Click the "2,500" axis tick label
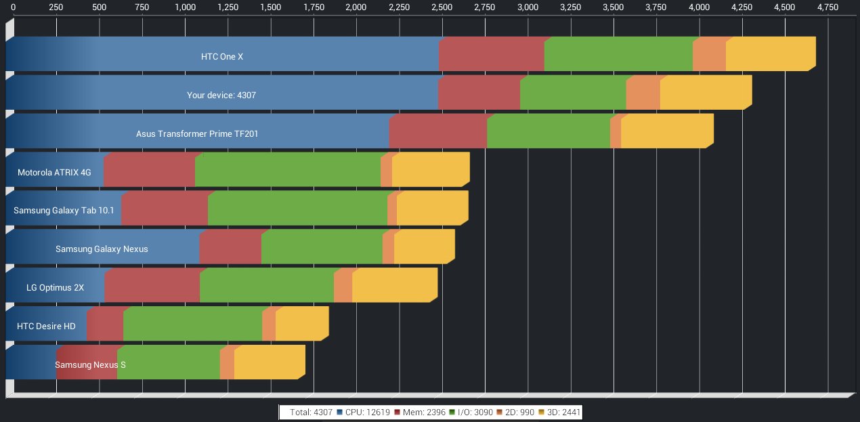 pyautogui.click(x=442, y=7)
